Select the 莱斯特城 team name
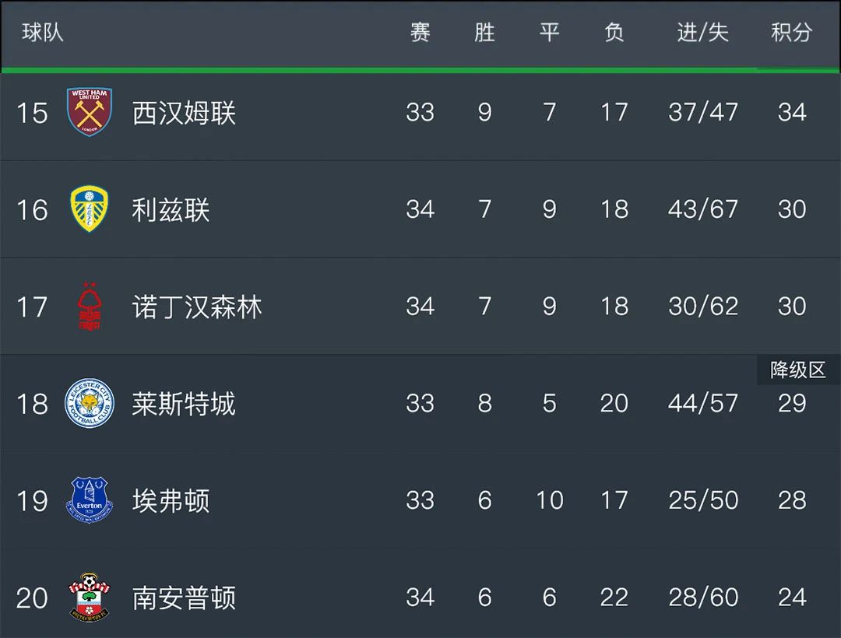The height and width of the screenshot is (638, 841). point(184,403)
